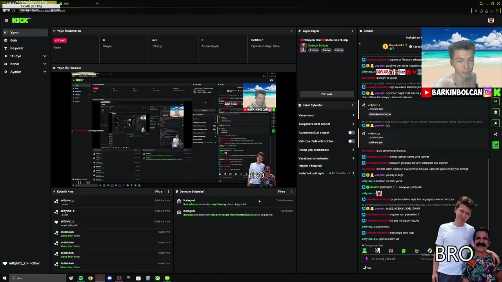Reload the page with the refresh icon
502x282 pixels.
(13, 11)
